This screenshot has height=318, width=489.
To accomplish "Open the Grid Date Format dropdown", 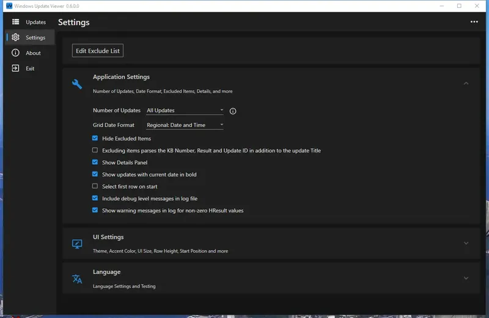I will (x=185, y=125).
